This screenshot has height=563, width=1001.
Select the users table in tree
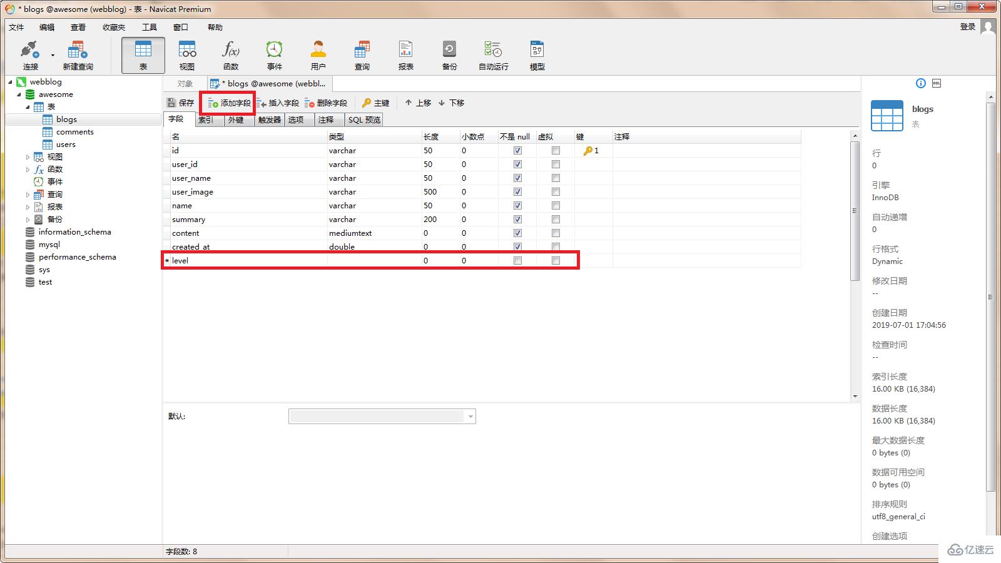tap(66, 145)
